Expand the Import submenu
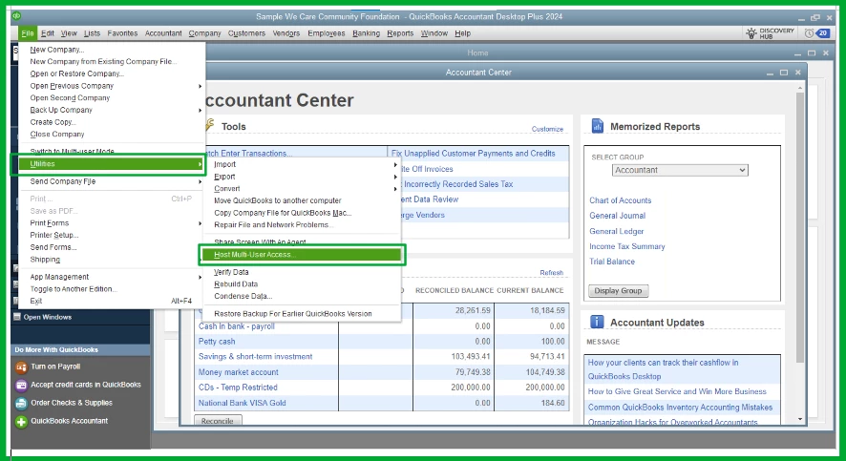Image resolution: width=846 pixels, height=461 pixels. coord(302,164)
